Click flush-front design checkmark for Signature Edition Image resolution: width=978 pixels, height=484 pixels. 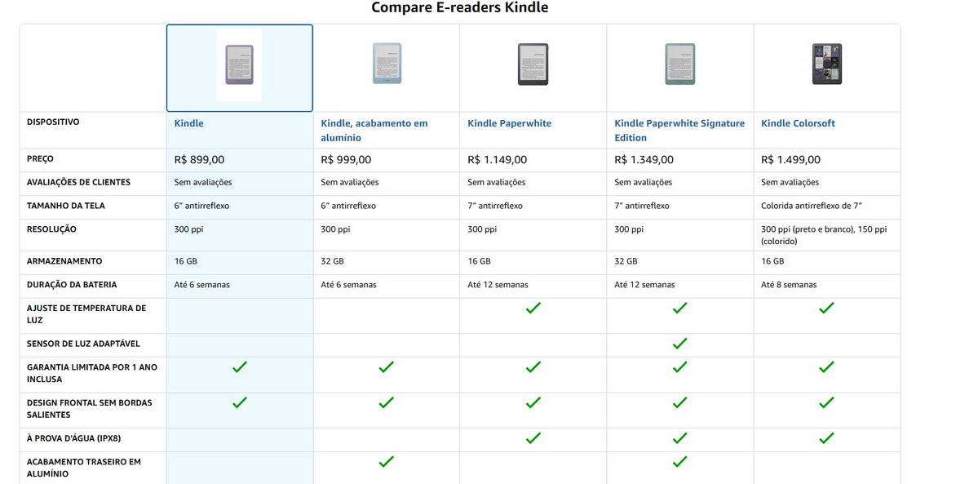[679, 403]
